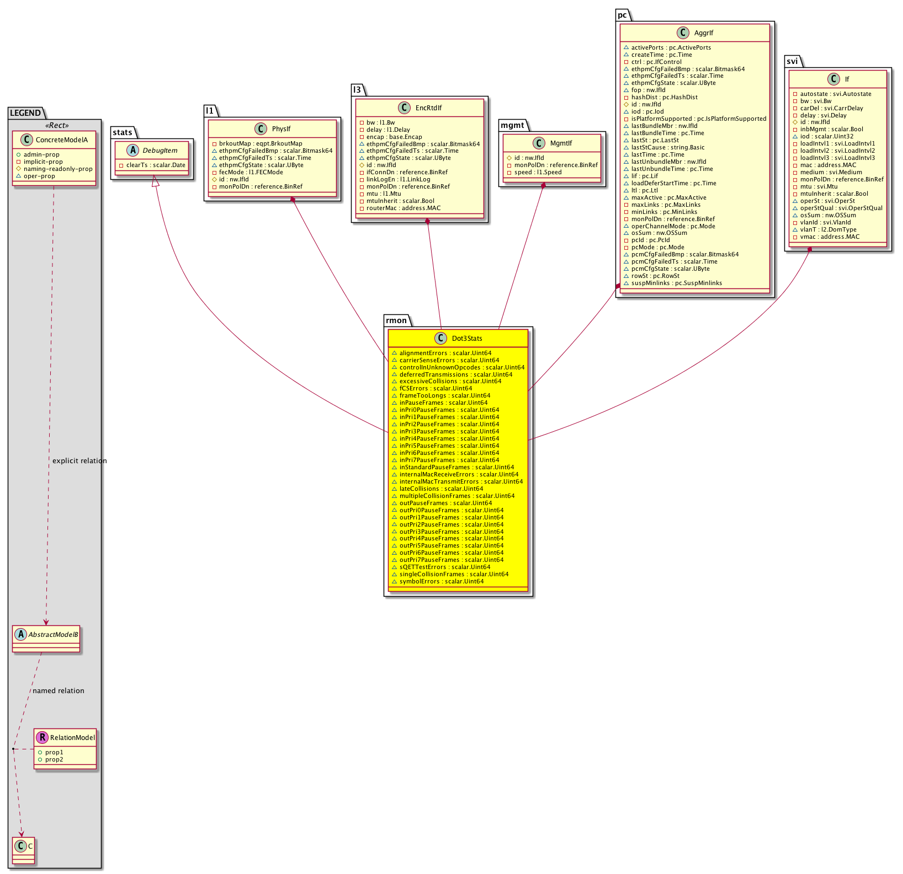
Task: Click the symbolErrors attribute row
Action: pos(441,581)
